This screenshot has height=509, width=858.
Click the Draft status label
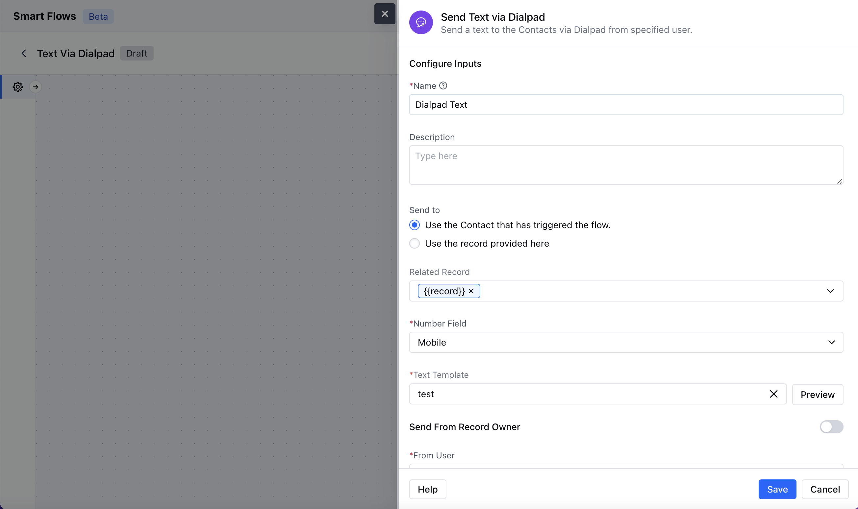pyautogui.click(x=137, y=54)
